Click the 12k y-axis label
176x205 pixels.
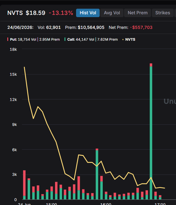(x=13, y=100)
